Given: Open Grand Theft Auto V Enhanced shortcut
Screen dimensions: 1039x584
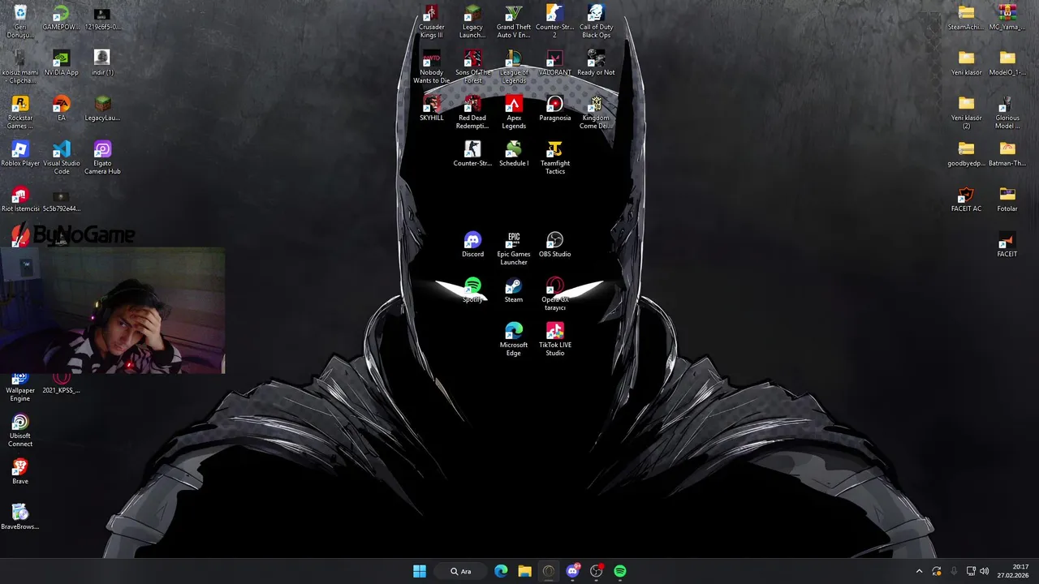Looking at the screenshot, I should click(x=514, y=21).
